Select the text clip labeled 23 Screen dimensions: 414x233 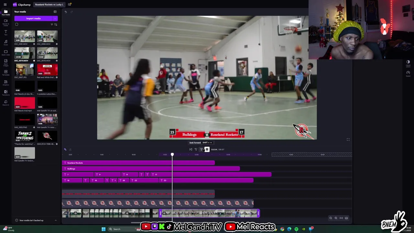pos(206,180)
